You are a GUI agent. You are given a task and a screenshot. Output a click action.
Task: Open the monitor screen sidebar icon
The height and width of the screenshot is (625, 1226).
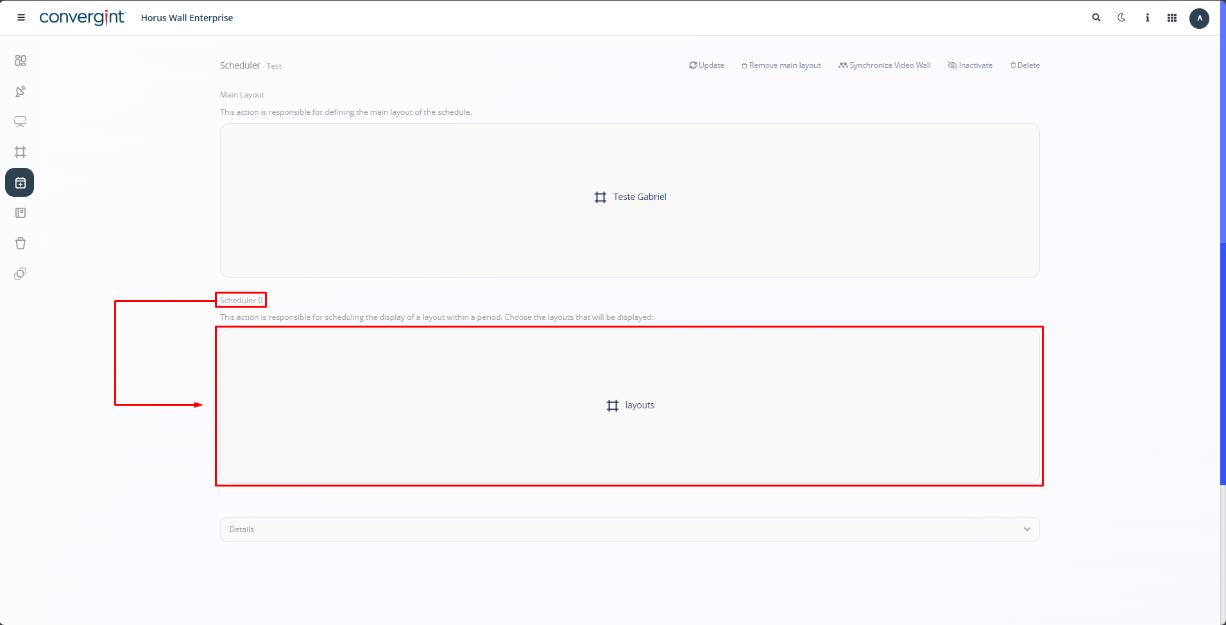point(21,122)
